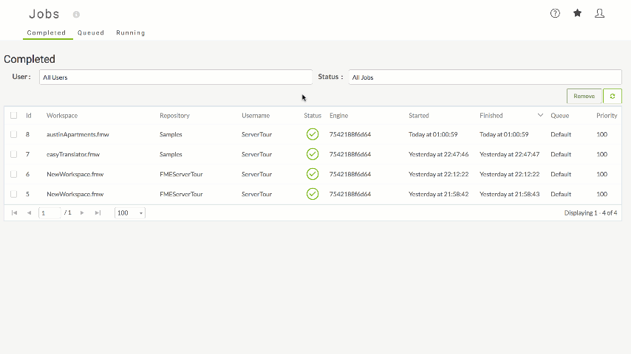Screen dimensions: 631x354
Task: Click ServerTour username in job 8 row
Action: (256, 134)
